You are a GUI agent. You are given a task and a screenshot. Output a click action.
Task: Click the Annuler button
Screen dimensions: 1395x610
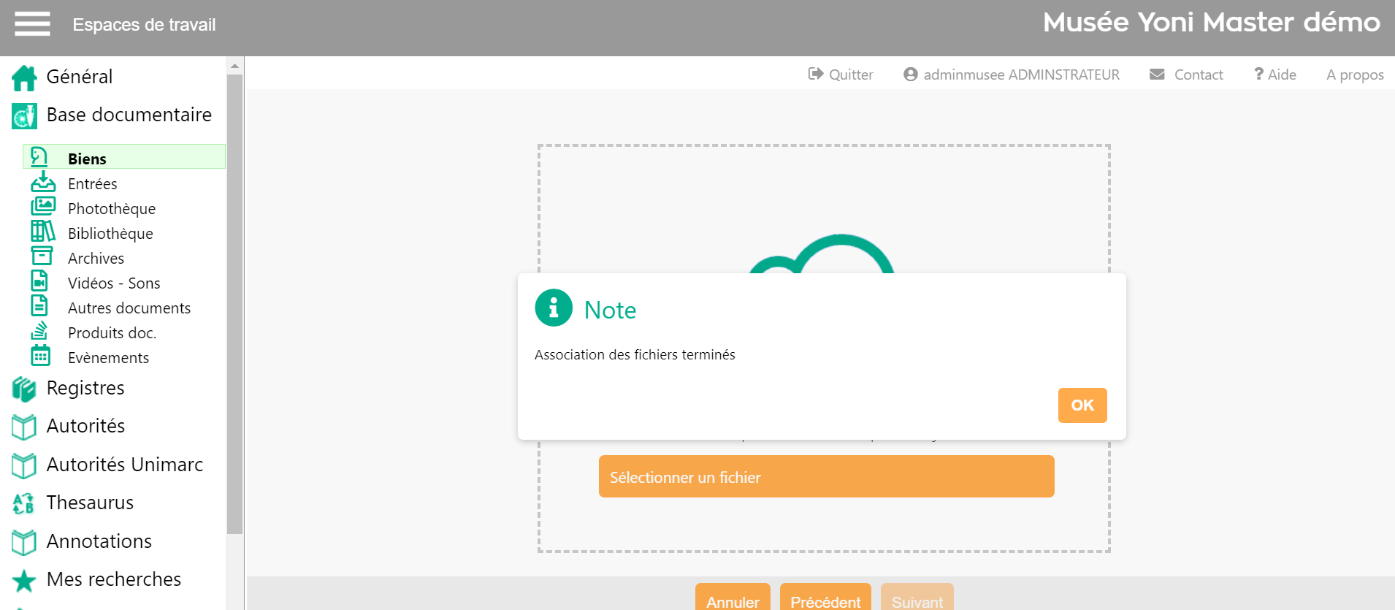733,600
